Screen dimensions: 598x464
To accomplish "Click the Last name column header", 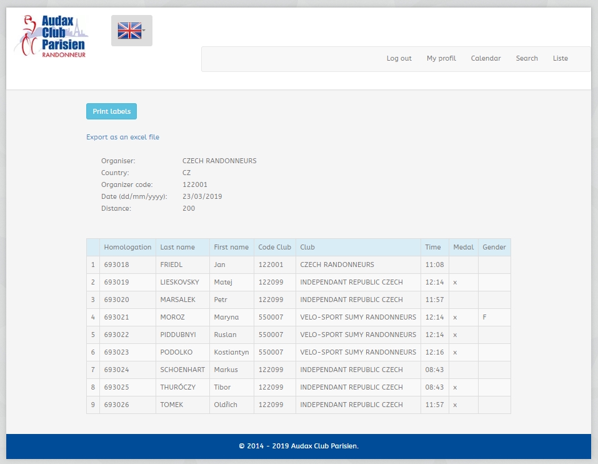I will [x=177, y=248].
